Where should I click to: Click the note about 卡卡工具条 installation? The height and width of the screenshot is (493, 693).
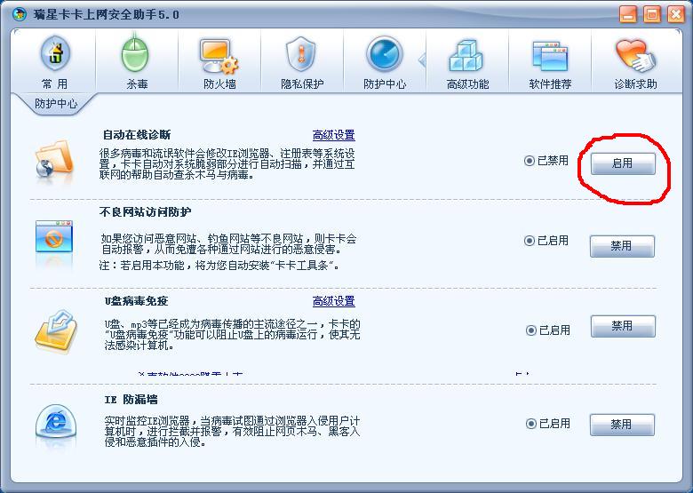pos(219,266)
